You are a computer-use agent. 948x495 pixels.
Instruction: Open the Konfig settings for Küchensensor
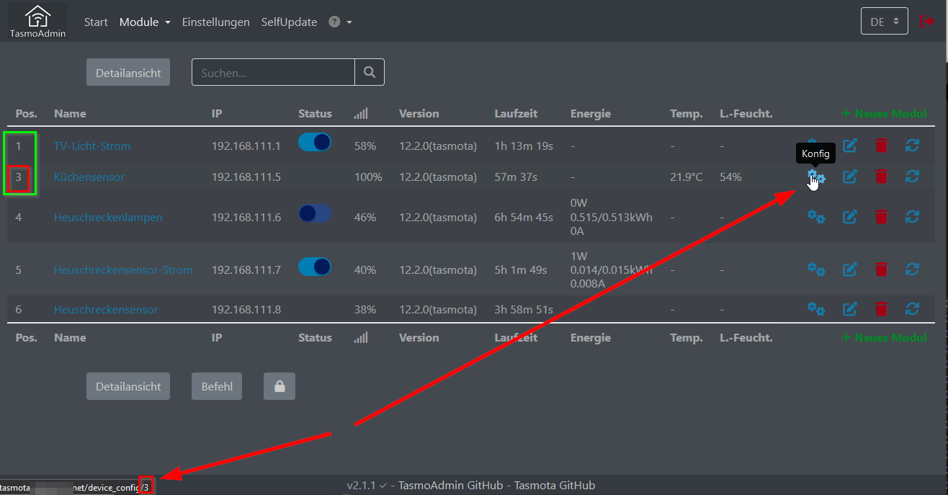click(x=816, y=177)
